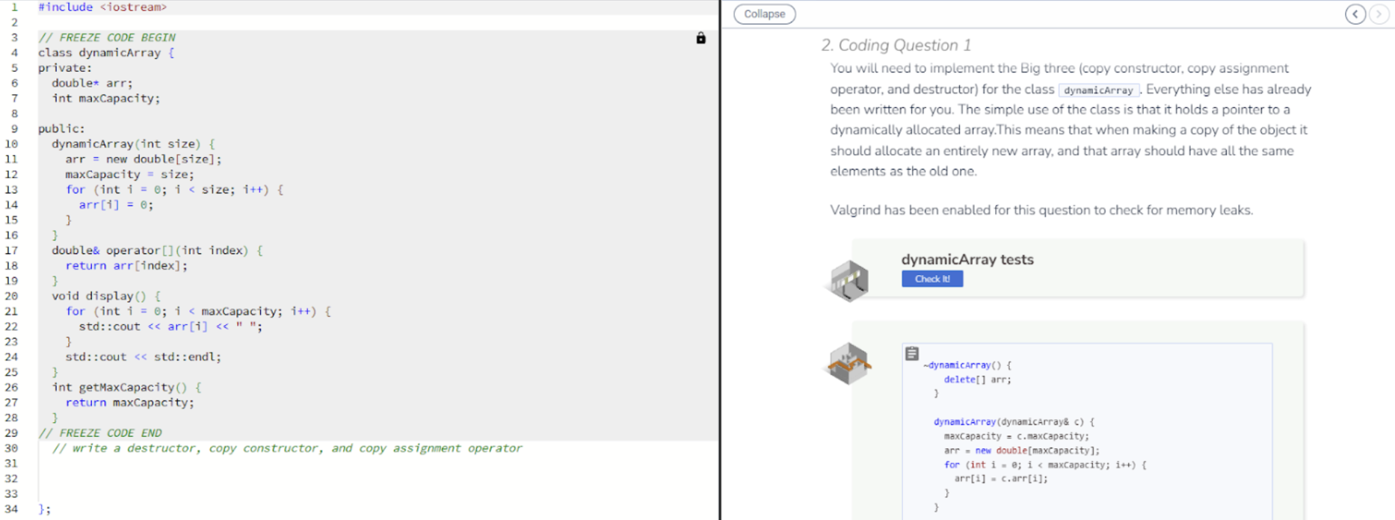The image size is (1395, 520).
Task: Click the 'std::cout << std::endl;' line
Action: [x=144, y=357]
